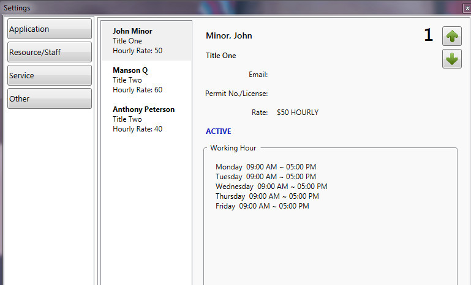Open the Application settings section
This screenshot has height=285, width=471.
coord(50,29)
